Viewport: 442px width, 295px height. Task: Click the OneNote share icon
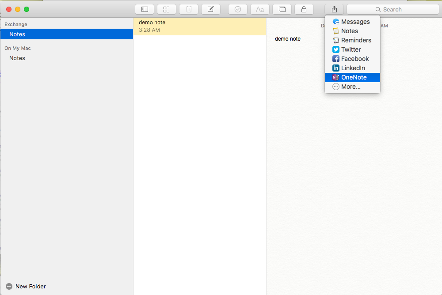pos(336,77)
